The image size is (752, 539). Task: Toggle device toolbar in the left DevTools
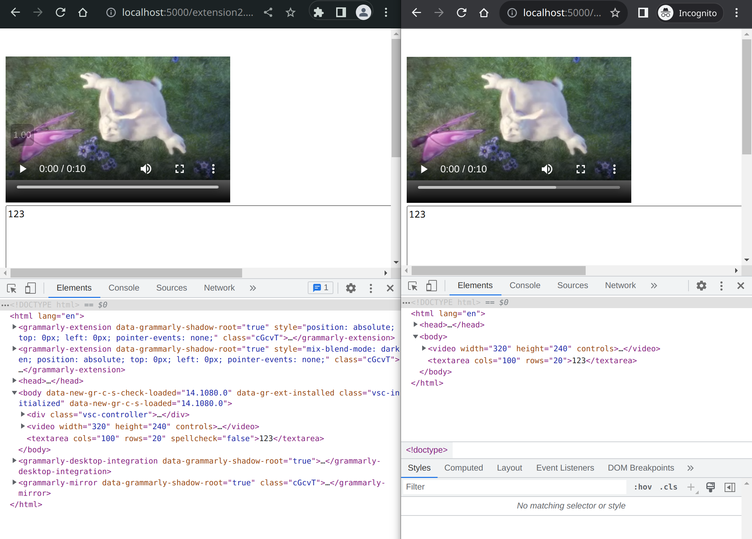[x=31, y=288]
